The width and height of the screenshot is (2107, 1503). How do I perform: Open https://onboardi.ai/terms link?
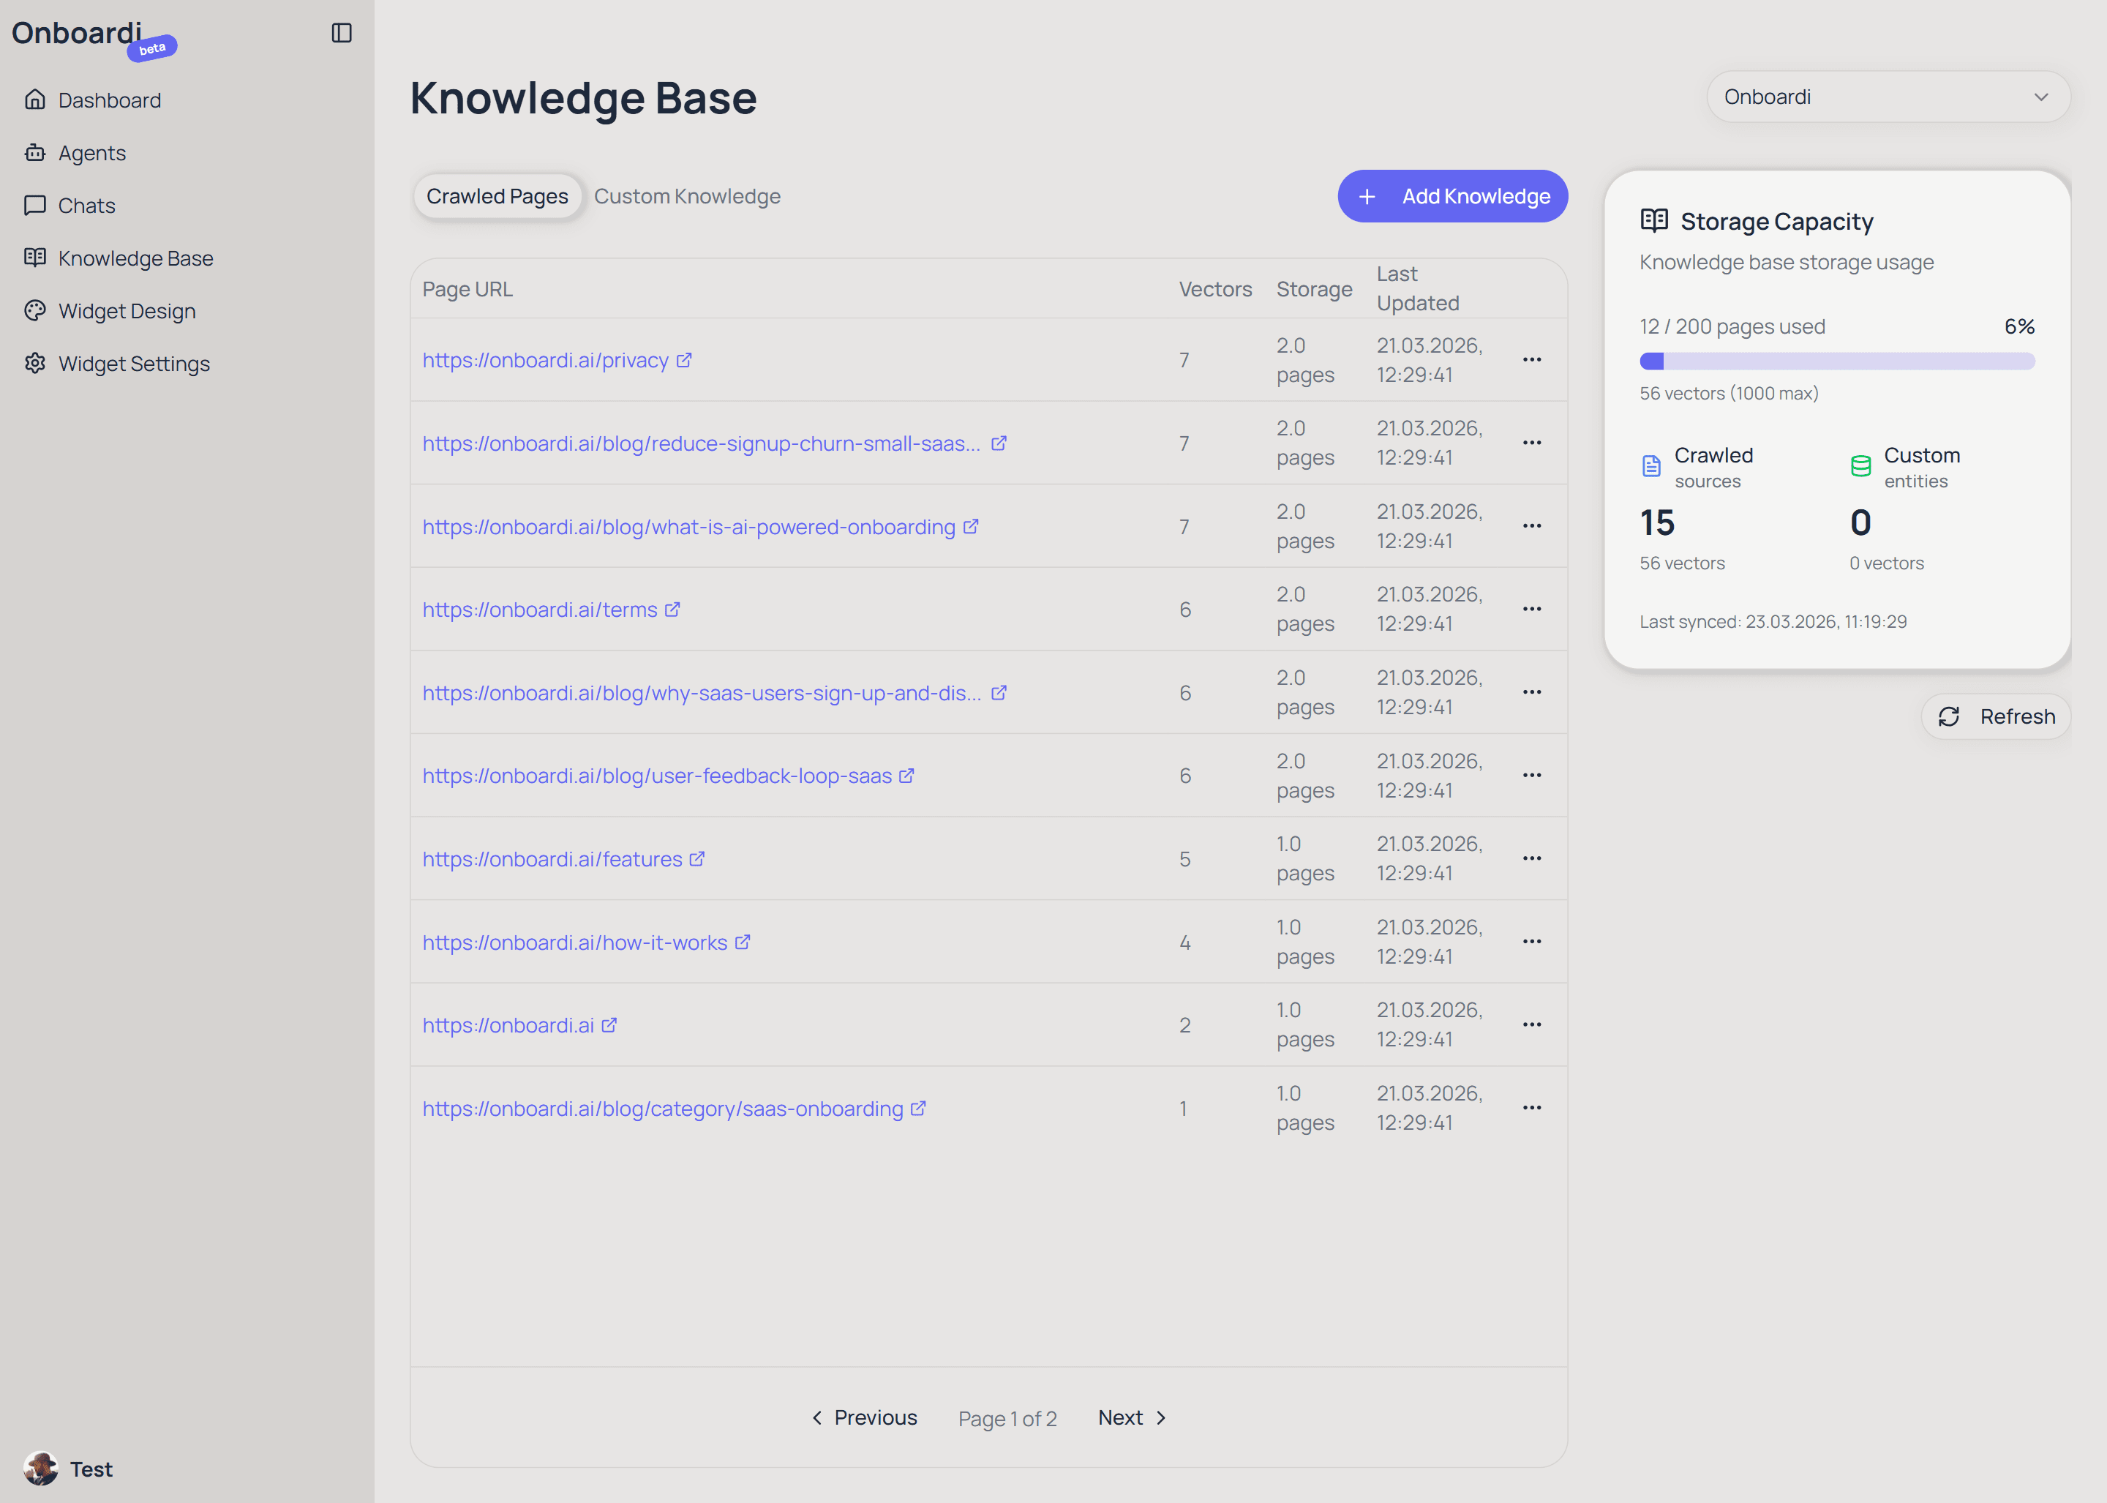[x=539, y=609]
